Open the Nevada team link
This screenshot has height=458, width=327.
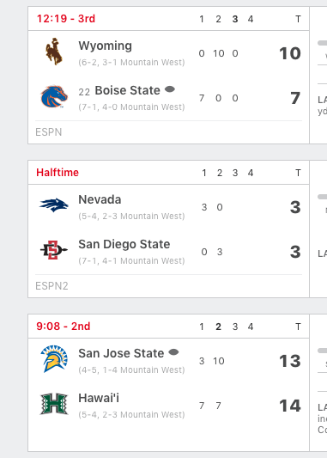click(100, 200)
